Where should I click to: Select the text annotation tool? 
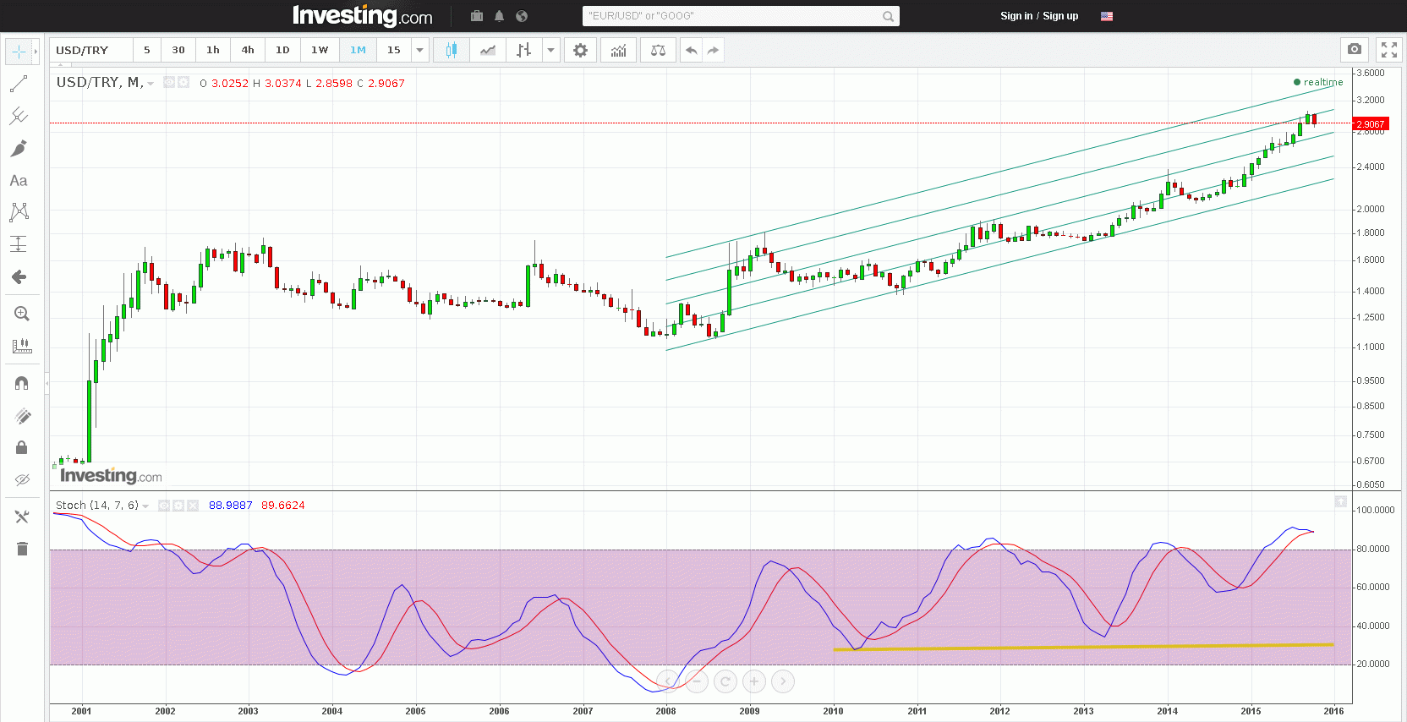point(19,180)
